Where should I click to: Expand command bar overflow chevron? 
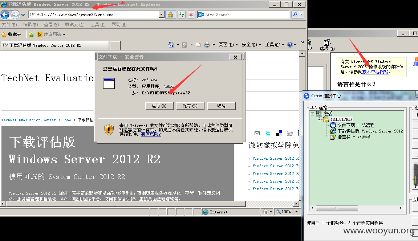pos(303,42)
